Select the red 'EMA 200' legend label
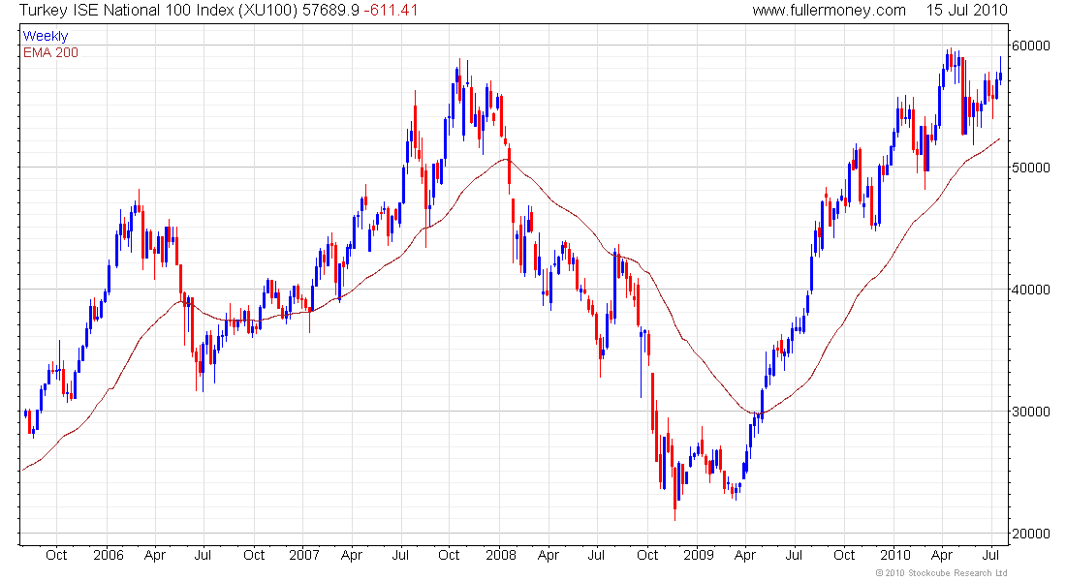 click(51, 52)
